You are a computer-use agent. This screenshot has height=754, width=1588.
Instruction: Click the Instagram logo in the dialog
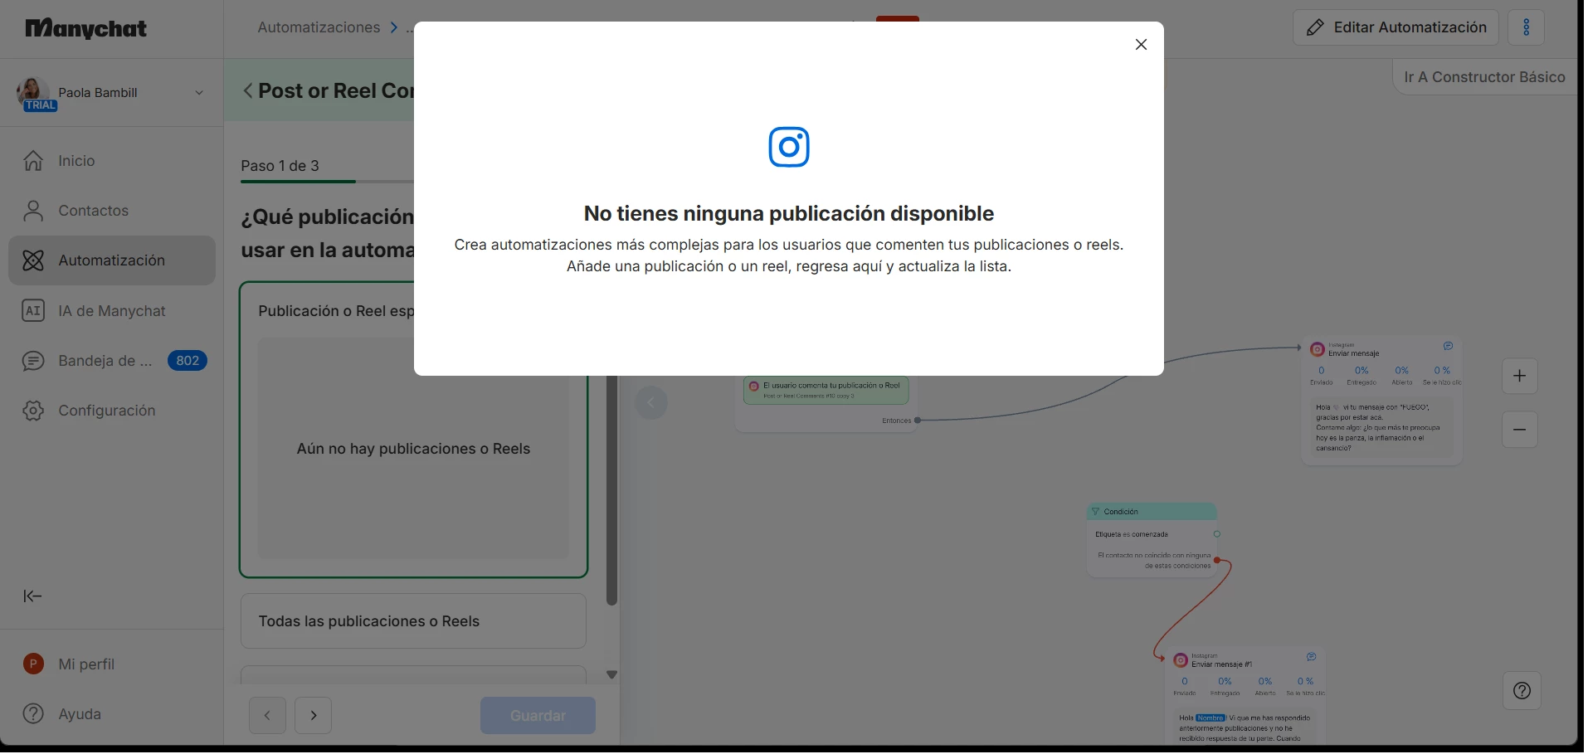point(789,147)
